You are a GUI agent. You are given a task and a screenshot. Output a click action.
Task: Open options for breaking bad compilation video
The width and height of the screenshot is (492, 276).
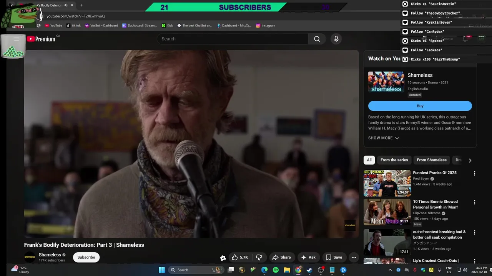click(x=474, y=232)
